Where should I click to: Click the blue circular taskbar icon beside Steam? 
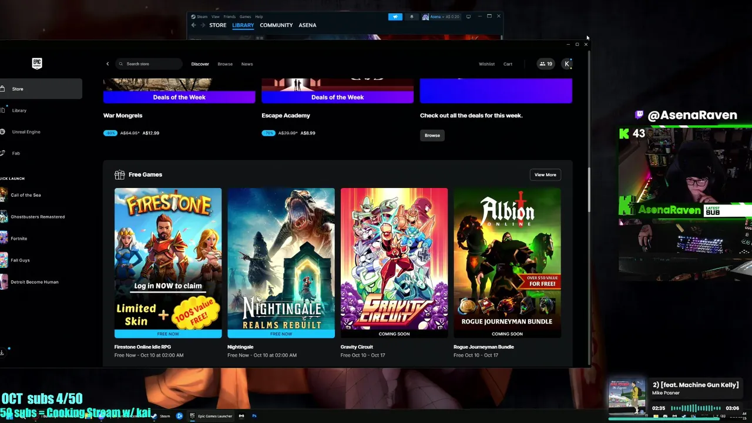click(179, 416)
